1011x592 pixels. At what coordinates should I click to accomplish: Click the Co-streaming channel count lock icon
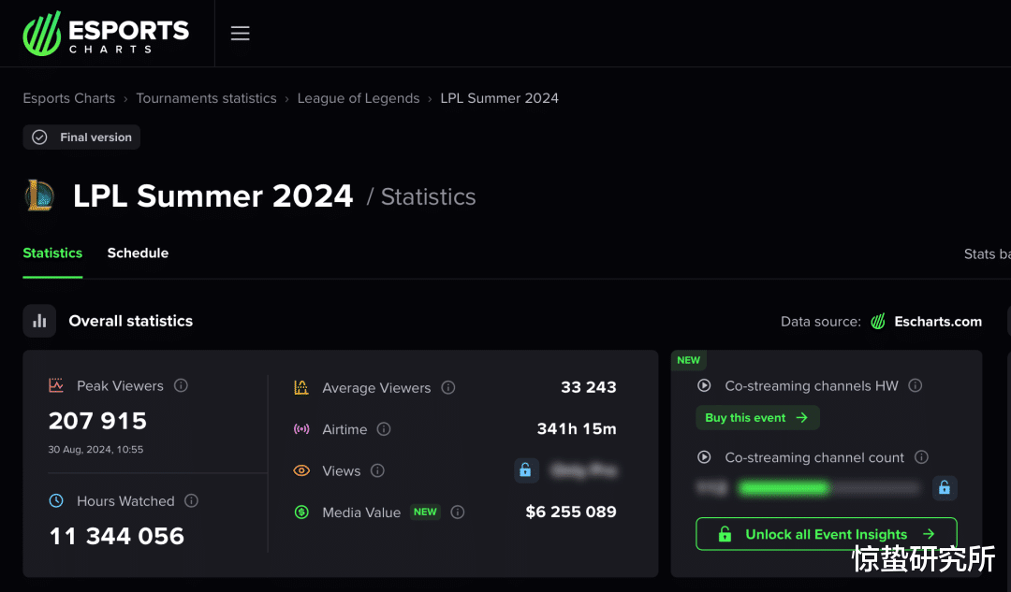(944, 487)
